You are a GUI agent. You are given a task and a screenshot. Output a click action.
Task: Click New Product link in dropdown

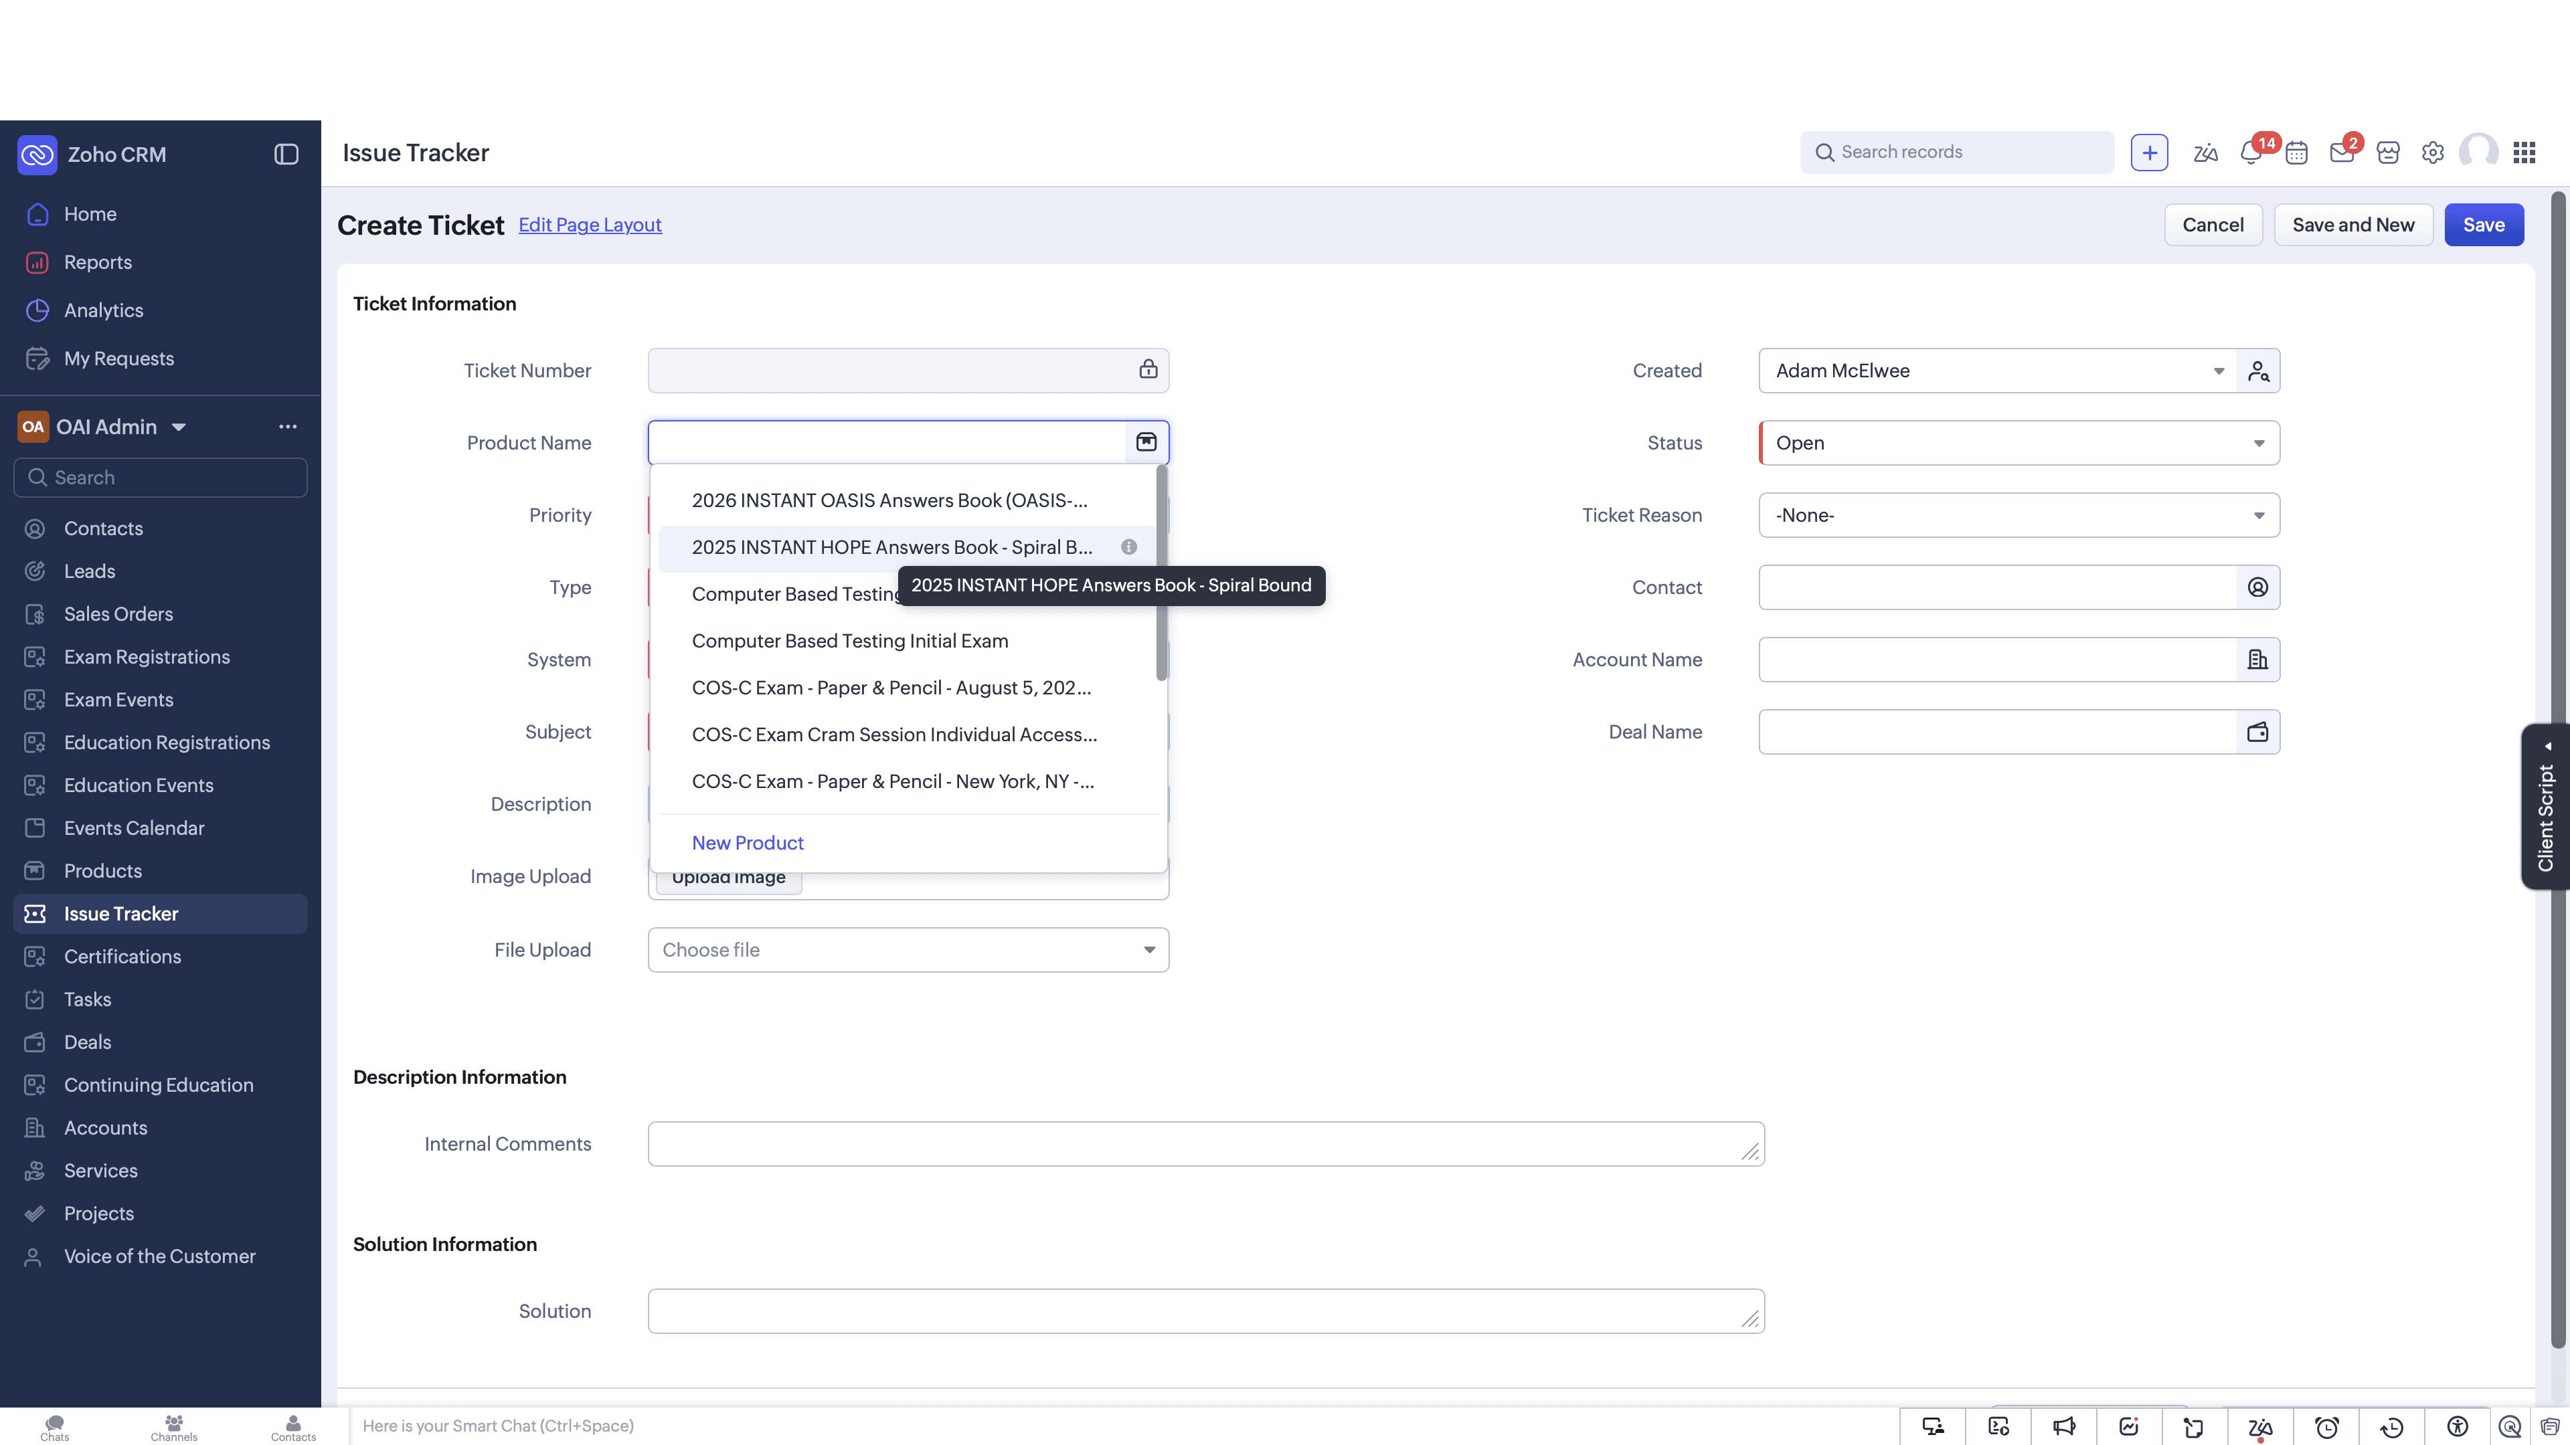tap(748, 843)
